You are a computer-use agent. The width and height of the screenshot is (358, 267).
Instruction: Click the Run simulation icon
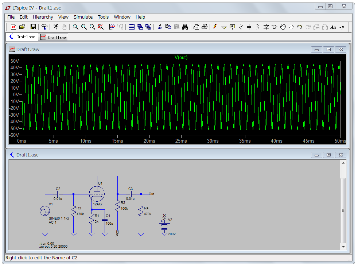55,27
